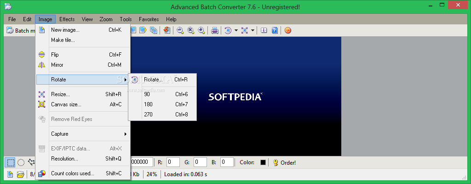Select Flip in the Image menu

[x=83, y=55]
